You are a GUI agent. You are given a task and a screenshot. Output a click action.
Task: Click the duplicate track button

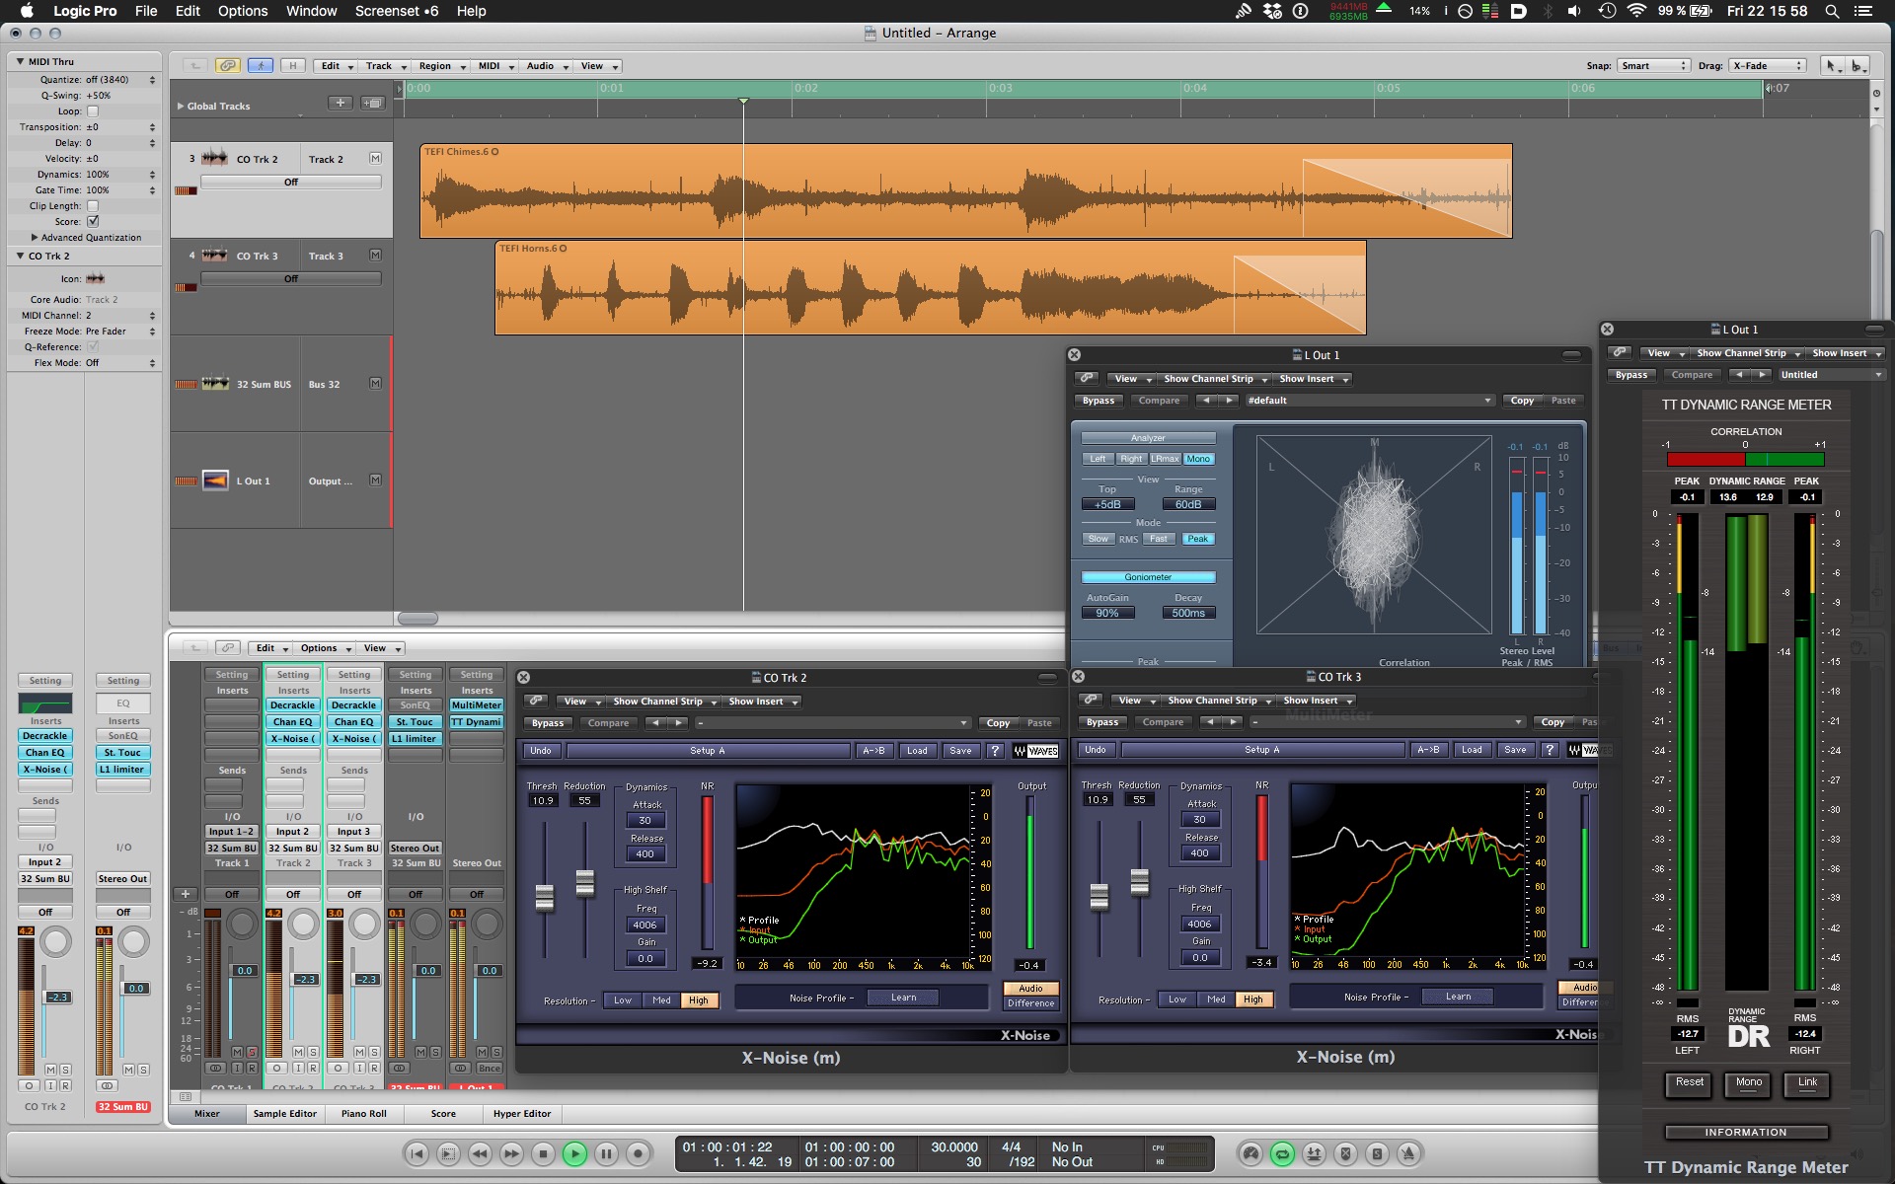(372, 103)
